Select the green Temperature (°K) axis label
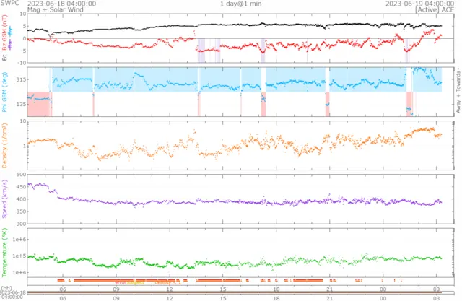Image resolution: width=462 pixels, height=301 pixels. tap(4, 253)
